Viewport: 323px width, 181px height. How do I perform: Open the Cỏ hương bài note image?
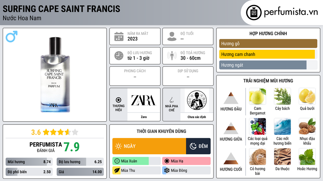257,157
